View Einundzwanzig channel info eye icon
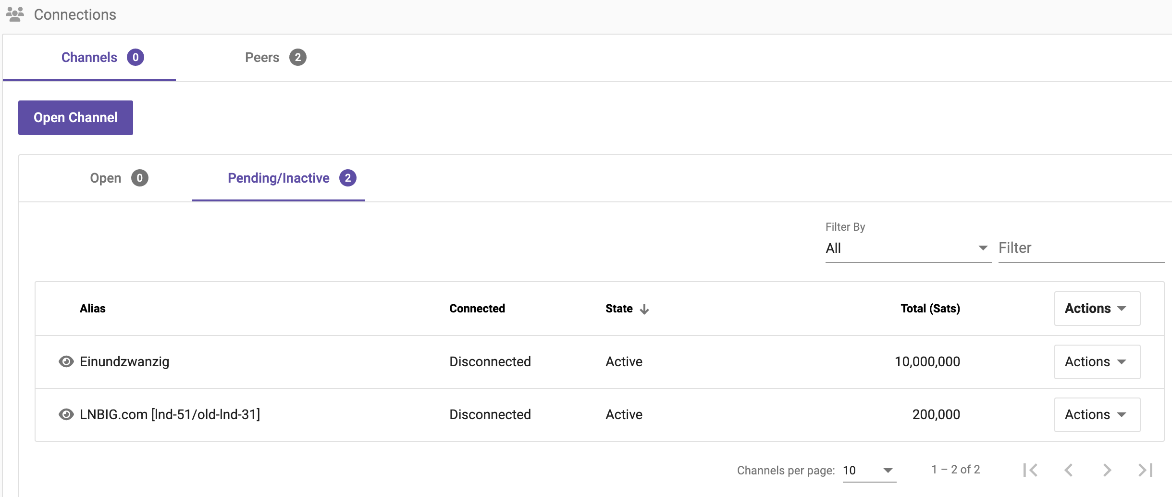 pyautogui.click(x=66, y=361)
